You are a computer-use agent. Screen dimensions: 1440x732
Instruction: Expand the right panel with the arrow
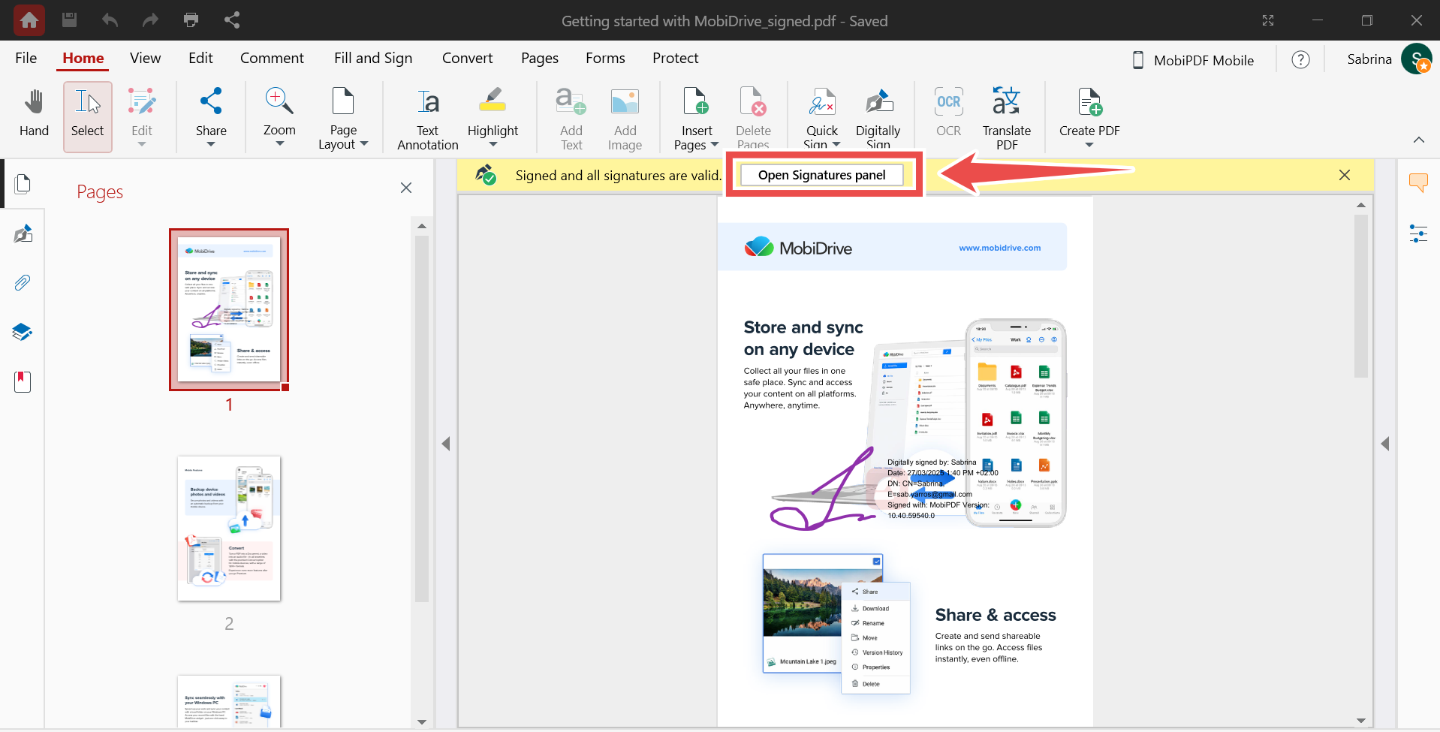[x=1385, y=444]
